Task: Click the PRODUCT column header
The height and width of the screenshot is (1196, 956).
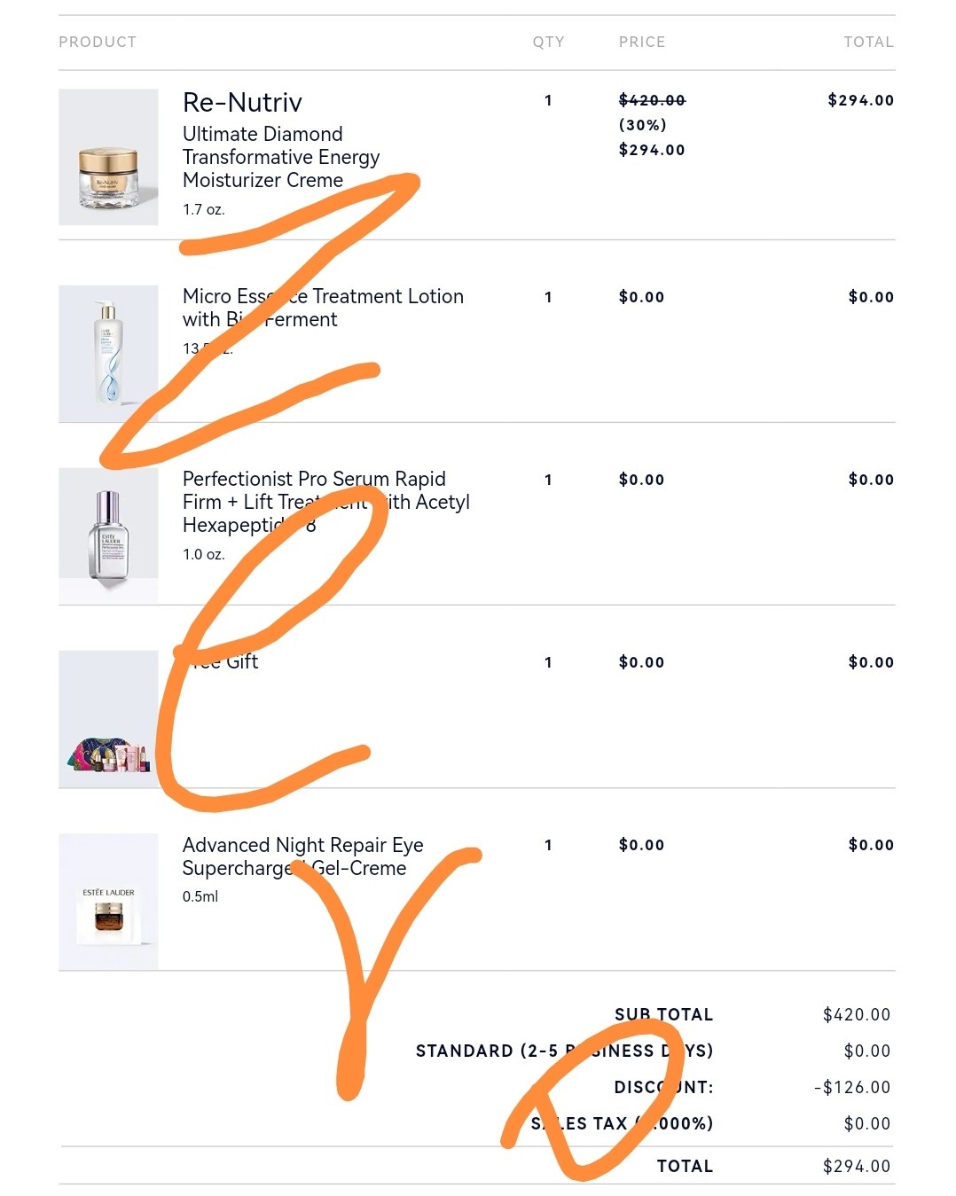Action: 98,42
